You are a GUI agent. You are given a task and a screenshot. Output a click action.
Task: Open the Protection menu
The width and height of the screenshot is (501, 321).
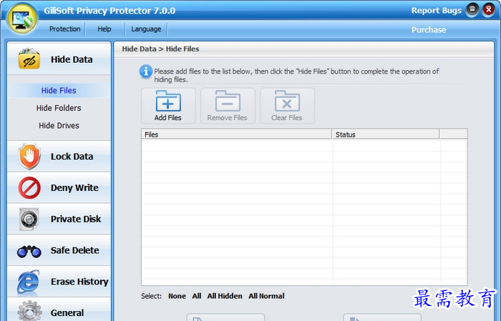point(65,29)
